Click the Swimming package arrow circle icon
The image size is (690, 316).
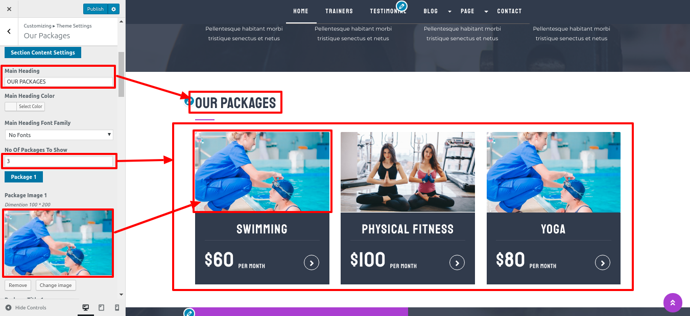(x=312, y=262)
